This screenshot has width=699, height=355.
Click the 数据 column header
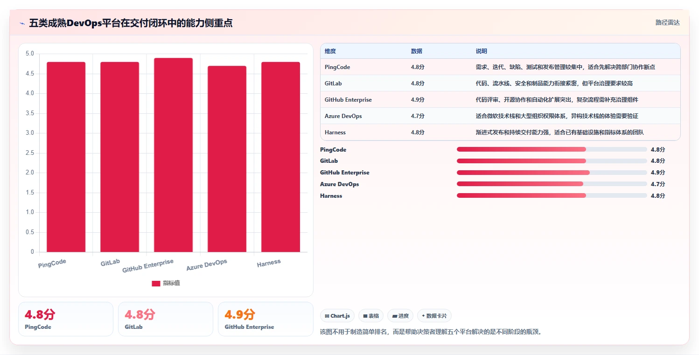[417, 51]
